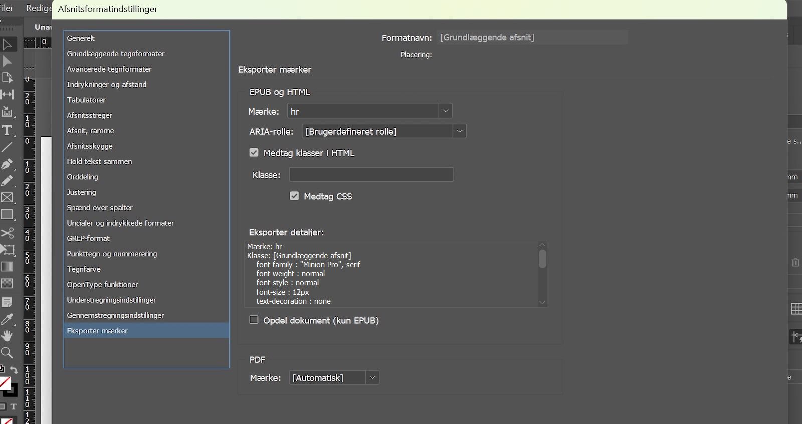Open the PDF Mærke [Automatisk] dropdown
The width and height of the screenshot is (802, 424).
click(372, 378)
